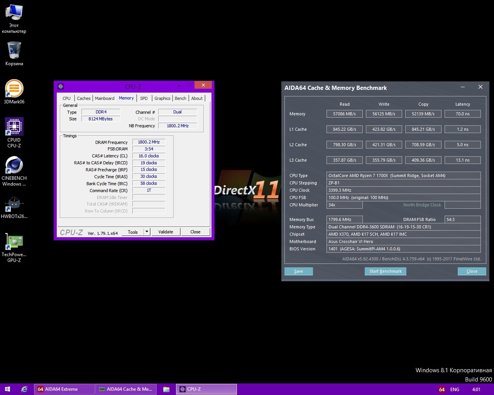Open HWBOTx265 desktop shortcut

coord(14,208)
